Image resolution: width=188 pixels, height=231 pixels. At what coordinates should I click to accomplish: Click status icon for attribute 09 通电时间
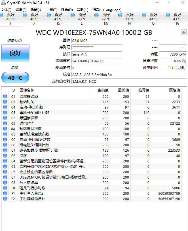[x=5, y=123]
